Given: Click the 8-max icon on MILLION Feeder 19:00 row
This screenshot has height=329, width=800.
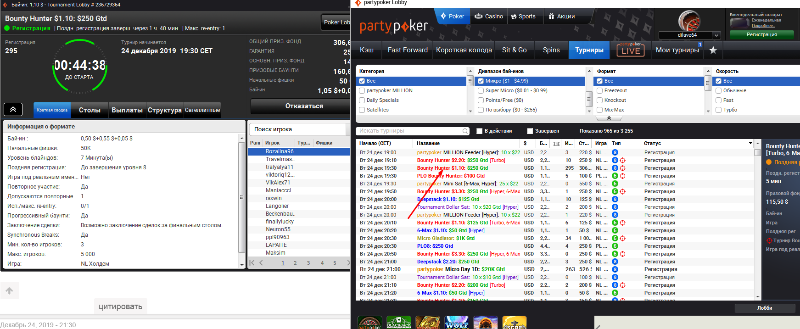Looking at the screenshot, I should [615, 152].
